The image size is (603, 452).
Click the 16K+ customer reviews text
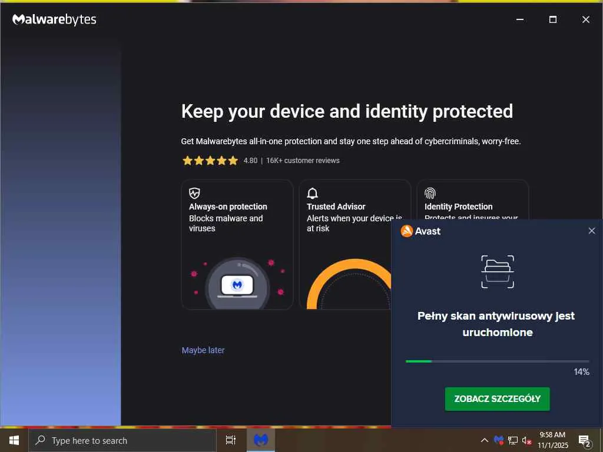pos(303,161)
